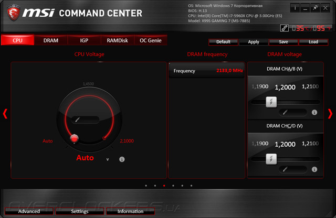The image size is (336, 218).
Task: Click the detach arrow window button
Action: (x=315, y=8)
